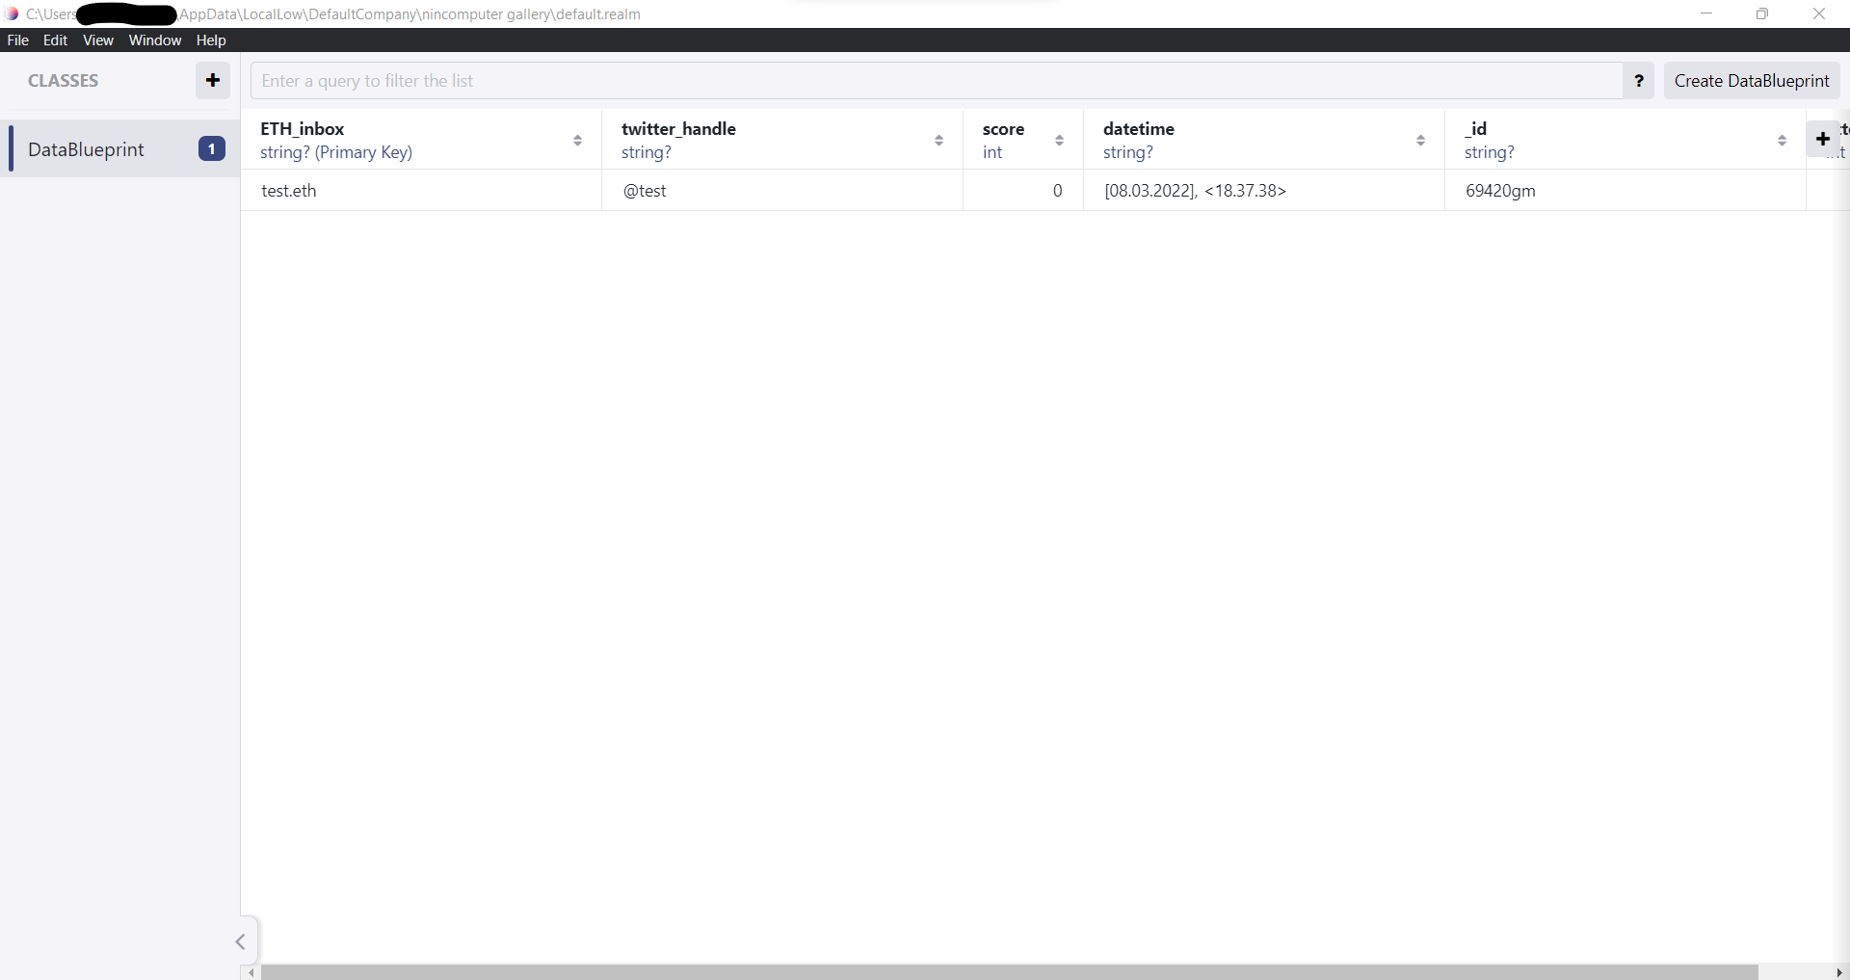Add a new property column plus icon
Viewport: 1850px width, 980px height.
coord(1823,139)
